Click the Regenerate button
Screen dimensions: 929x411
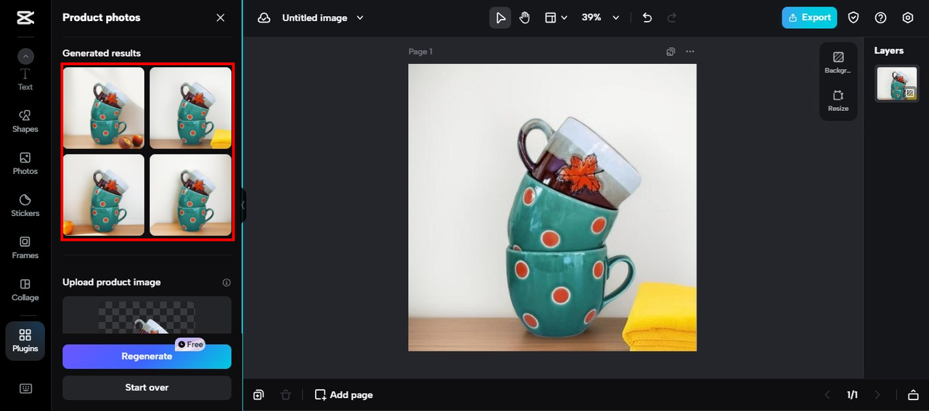pos(147,356)
